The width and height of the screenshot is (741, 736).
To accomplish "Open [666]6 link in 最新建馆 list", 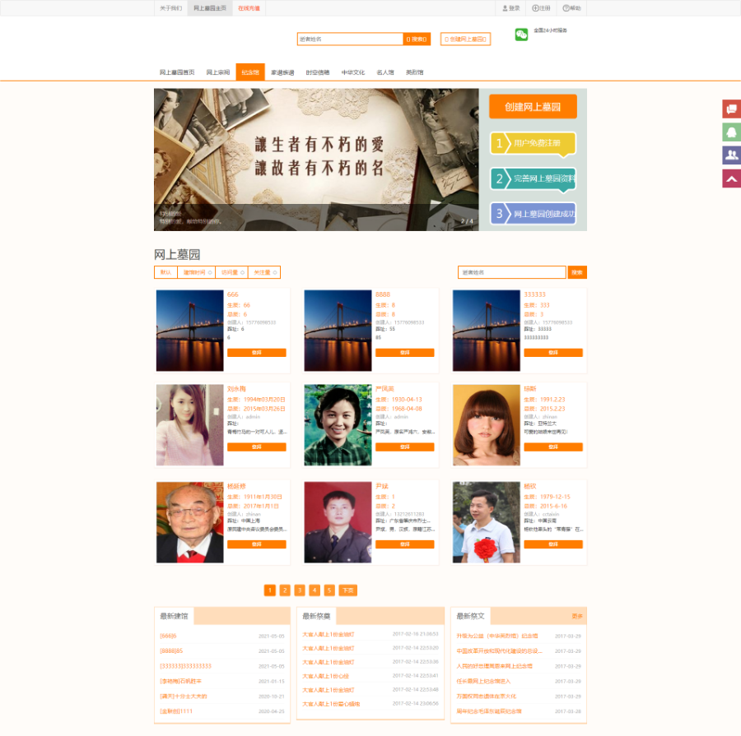I will [168, 636].
